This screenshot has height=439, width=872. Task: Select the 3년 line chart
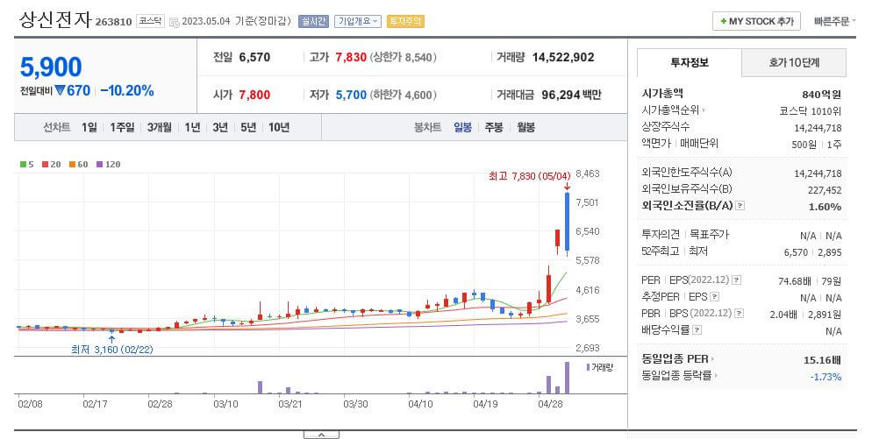(220, 127)
